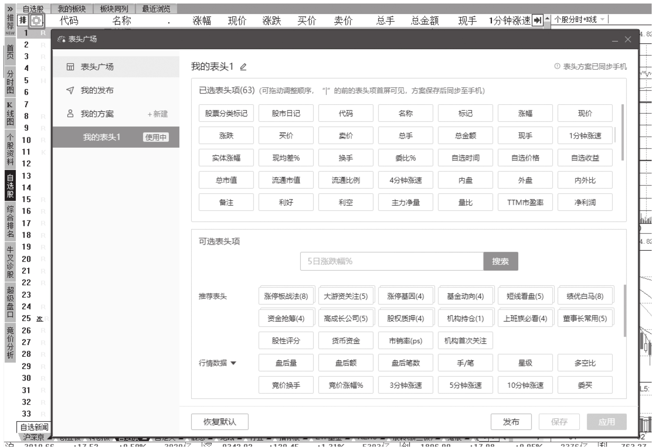
Task: Open 表头广场 in the left sidebar
Action: click(x=116, y=67)
